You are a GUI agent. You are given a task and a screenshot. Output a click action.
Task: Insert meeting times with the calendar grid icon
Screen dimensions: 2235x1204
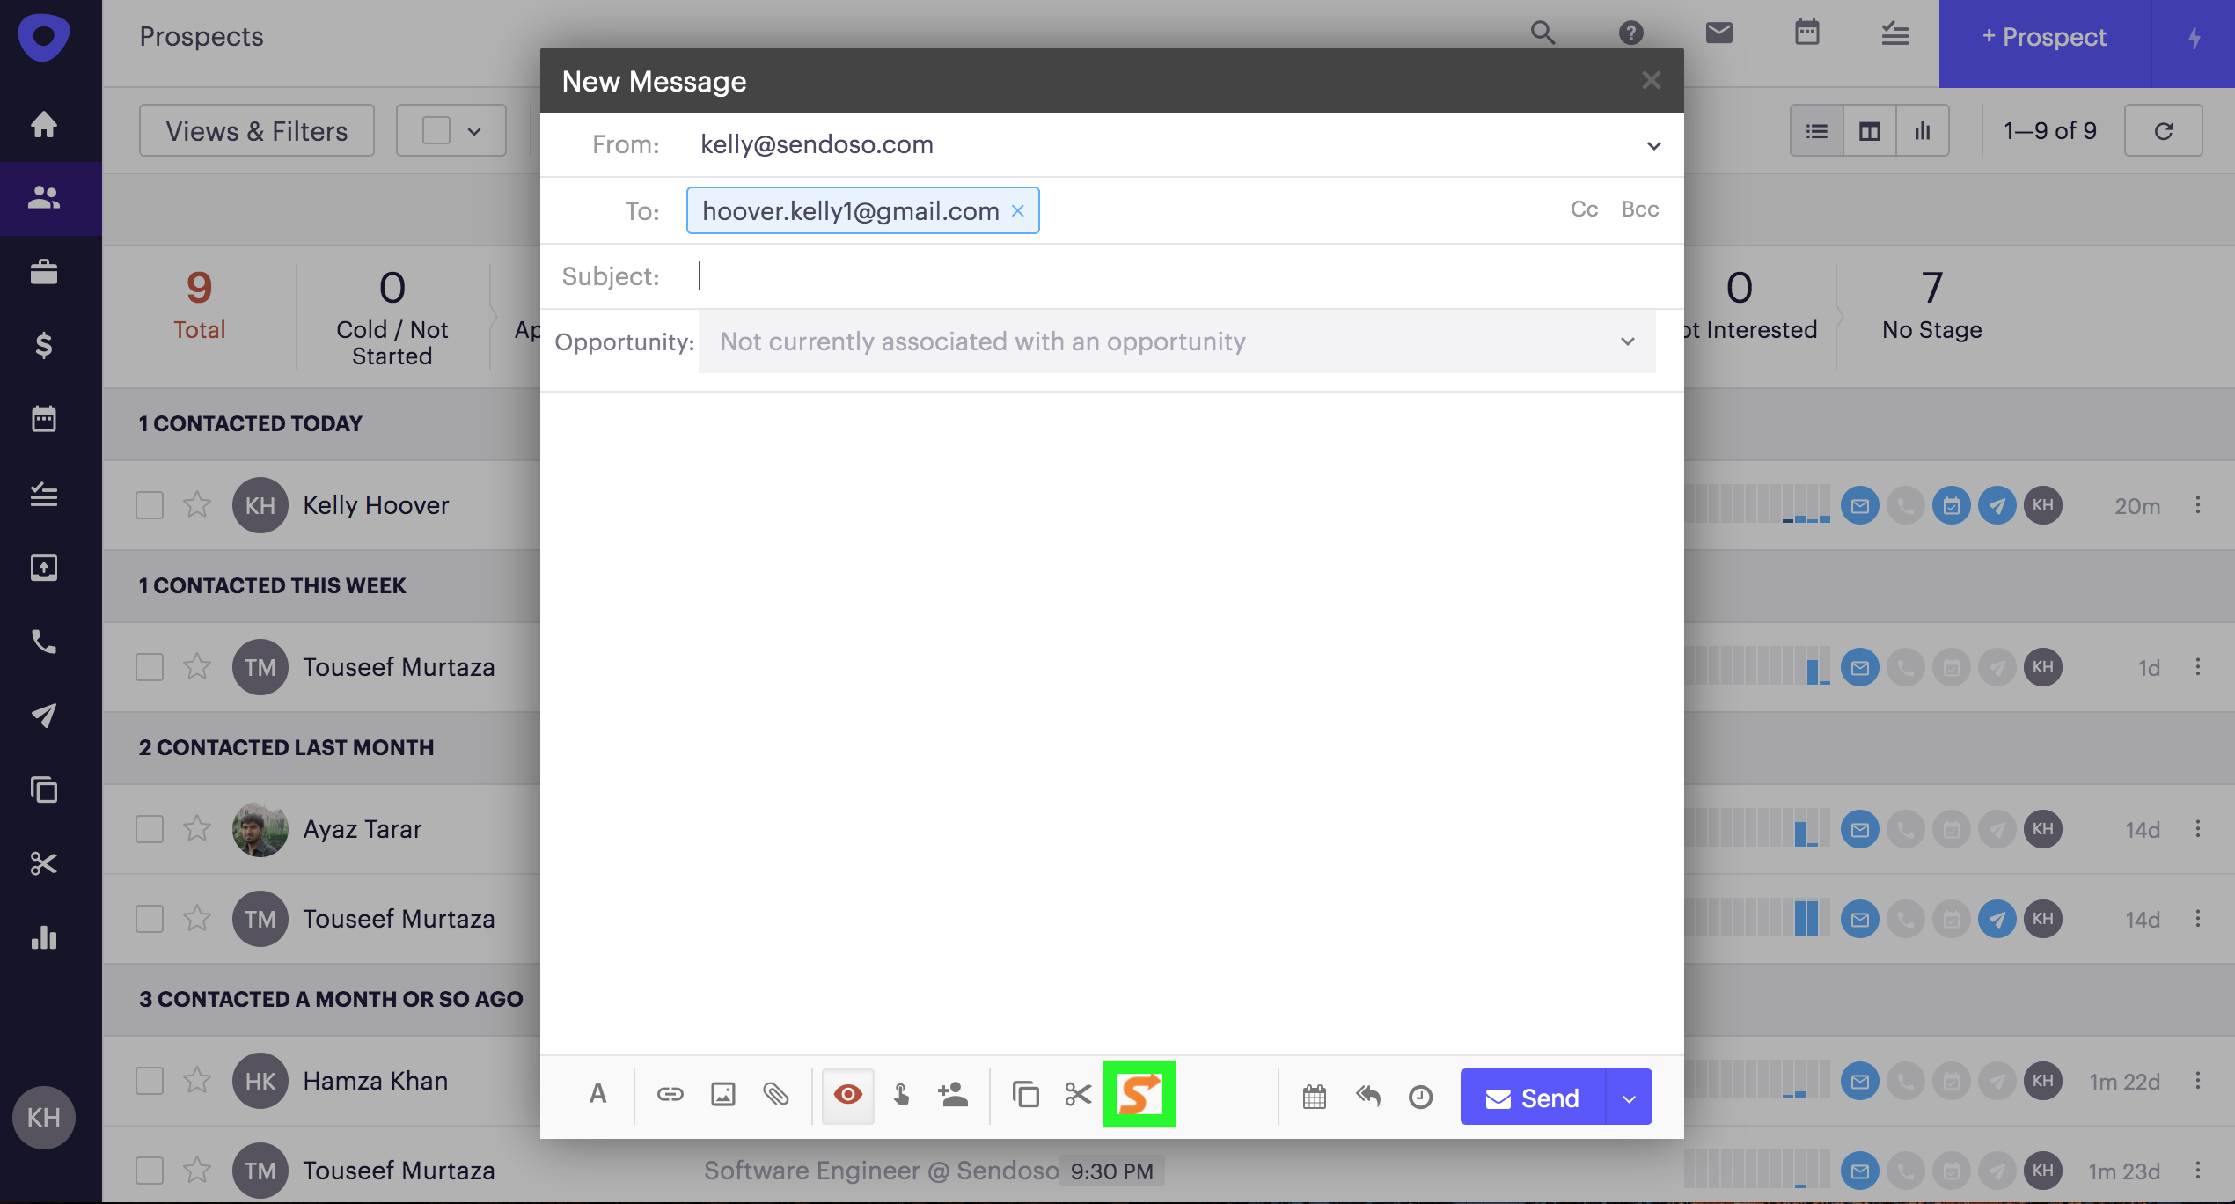[x=1314, y=1097]
